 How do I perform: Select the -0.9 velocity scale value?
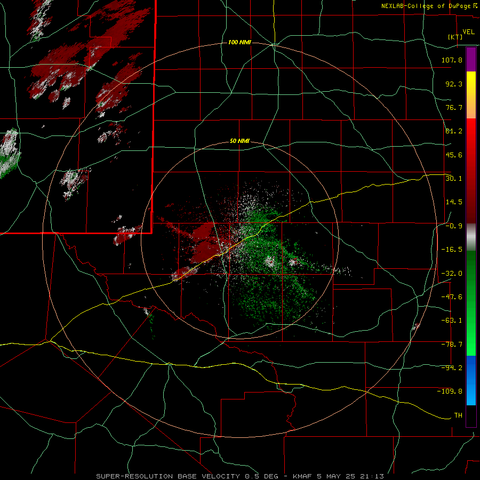click(x=454, y=226)
